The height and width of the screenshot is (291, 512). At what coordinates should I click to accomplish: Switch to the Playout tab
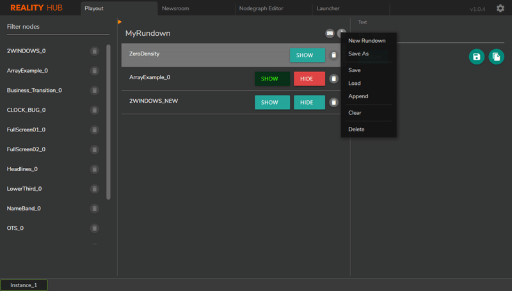point(119,8)
